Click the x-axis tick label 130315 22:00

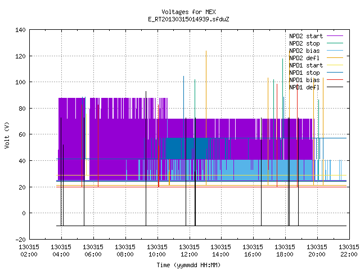click(349, 251)
